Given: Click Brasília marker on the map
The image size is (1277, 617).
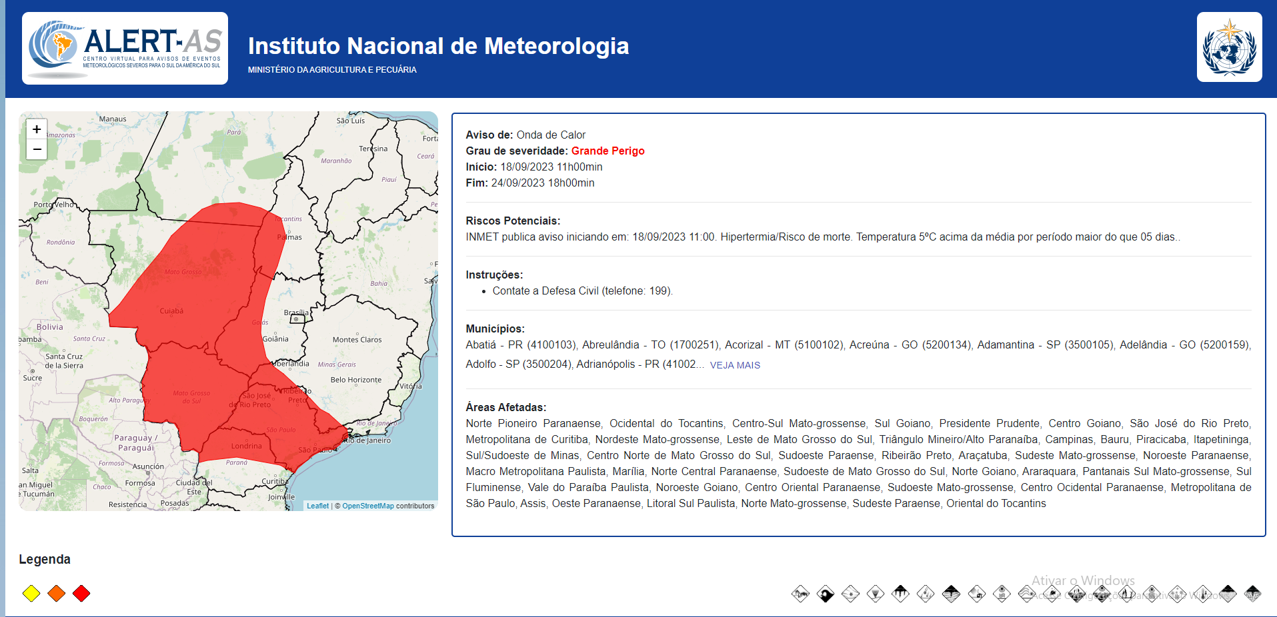Looking at the screenshot, I should click(x=296, y=319).
